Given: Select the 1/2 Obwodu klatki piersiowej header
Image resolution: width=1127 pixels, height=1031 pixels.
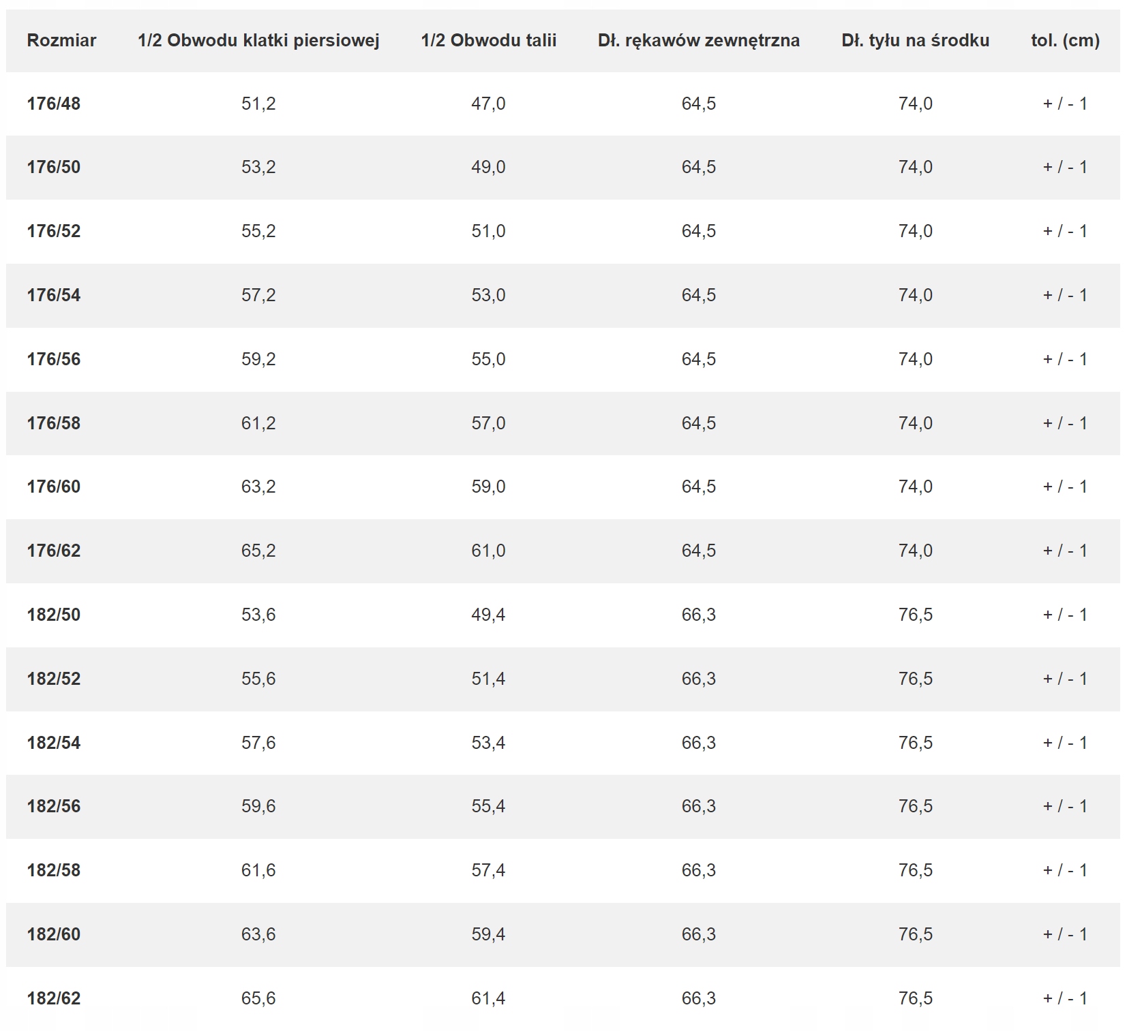Looking at the screenshot, I should pos(258,40).
